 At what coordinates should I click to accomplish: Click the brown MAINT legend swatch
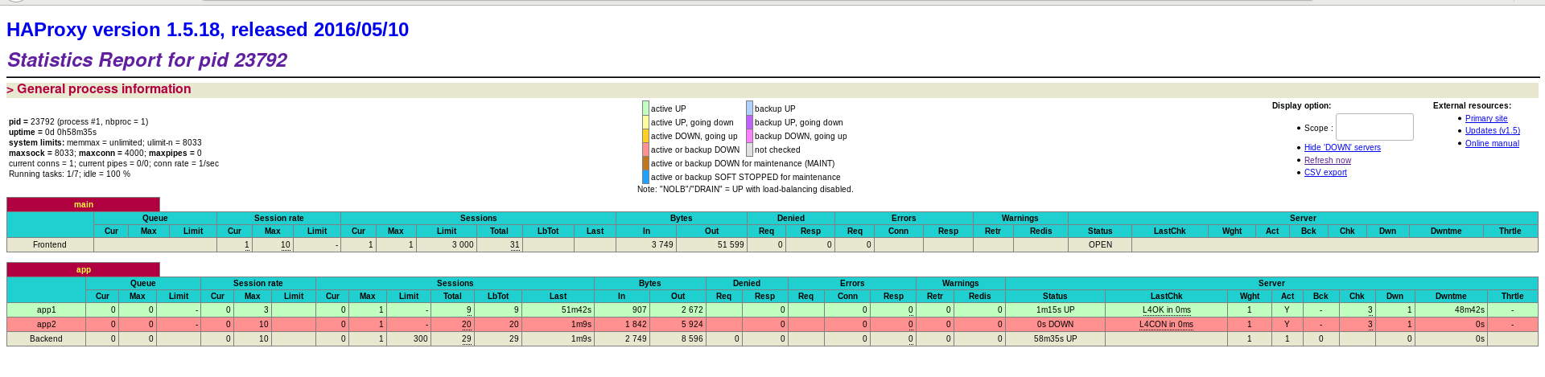coord(645,163)
